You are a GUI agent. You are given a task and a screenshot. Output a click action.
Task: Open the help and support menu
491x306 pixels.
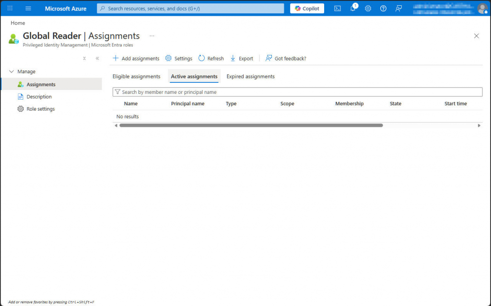tap(383, 8)
